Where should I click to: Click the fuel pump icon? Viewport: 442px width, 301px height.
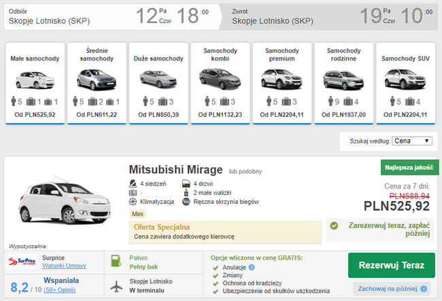click(116, 261)
